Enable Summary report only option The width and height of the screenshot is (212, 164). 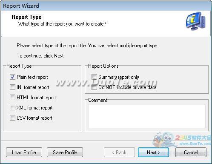coord(94,77)
